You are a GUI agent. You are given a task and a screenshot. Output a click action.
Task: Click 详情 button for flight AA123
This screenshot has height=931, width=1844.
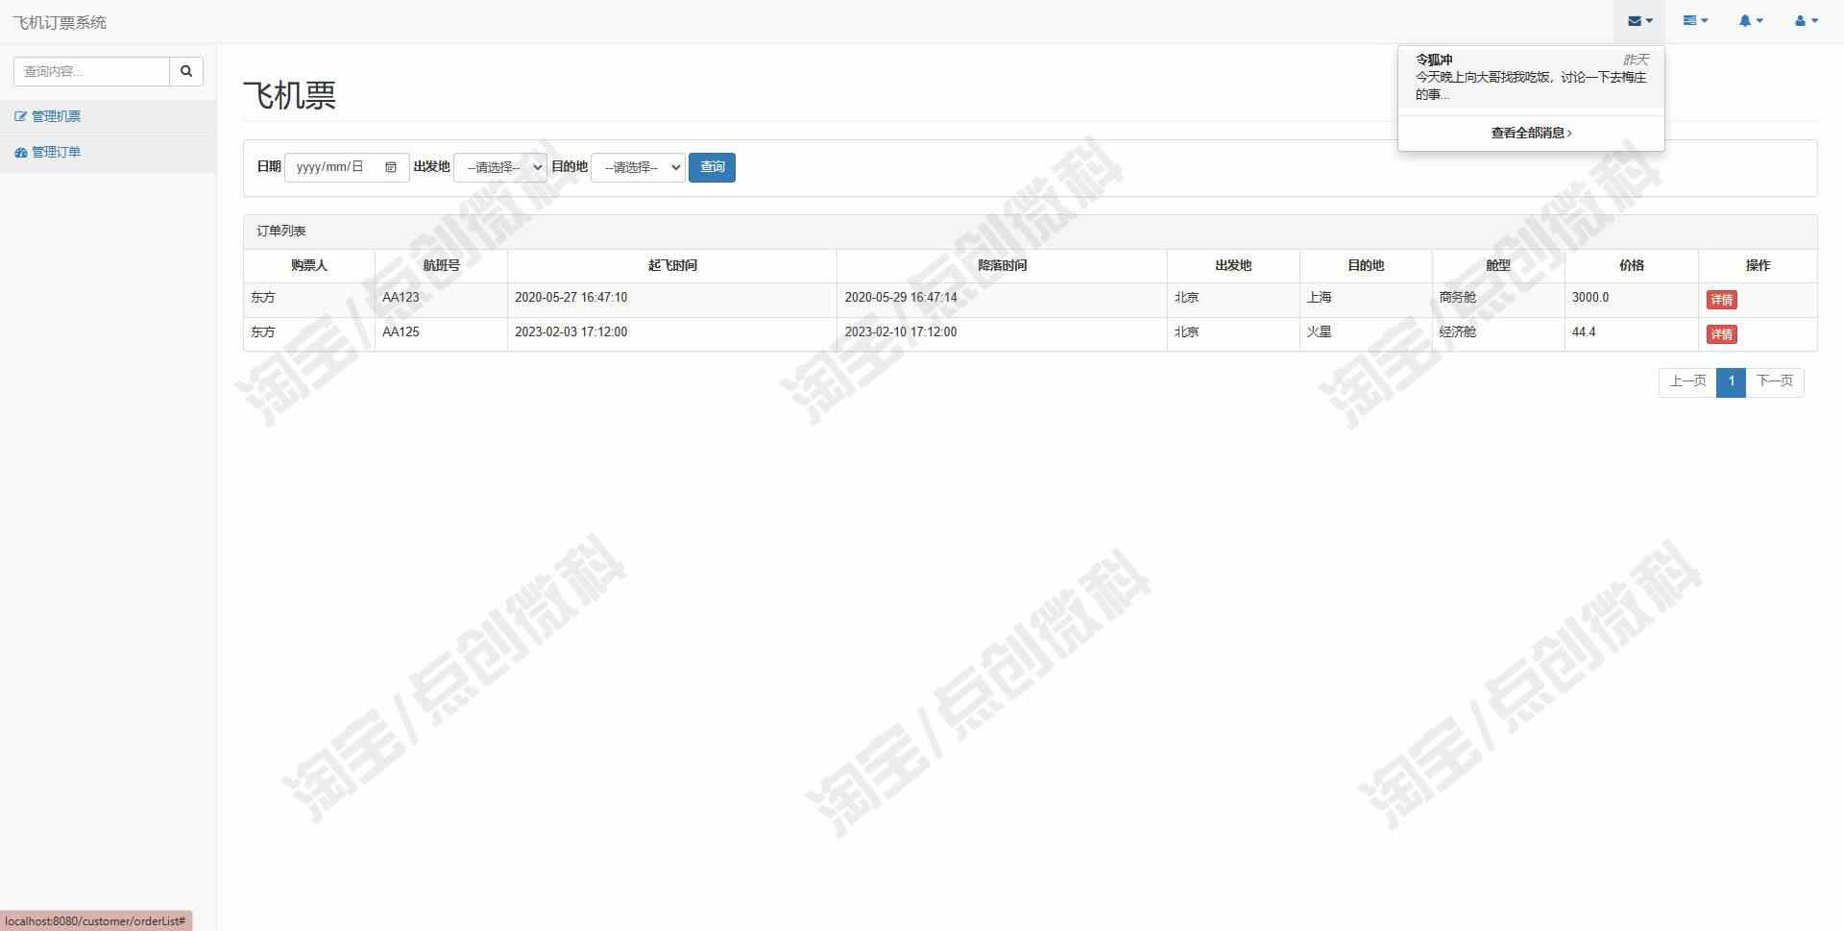pyautogui.click(x=1721, y=300)
